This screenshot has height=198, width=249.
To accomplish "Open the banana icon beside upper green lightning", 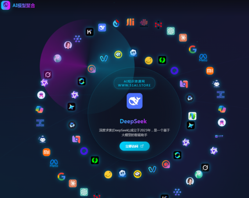I will tap(149, 60).
